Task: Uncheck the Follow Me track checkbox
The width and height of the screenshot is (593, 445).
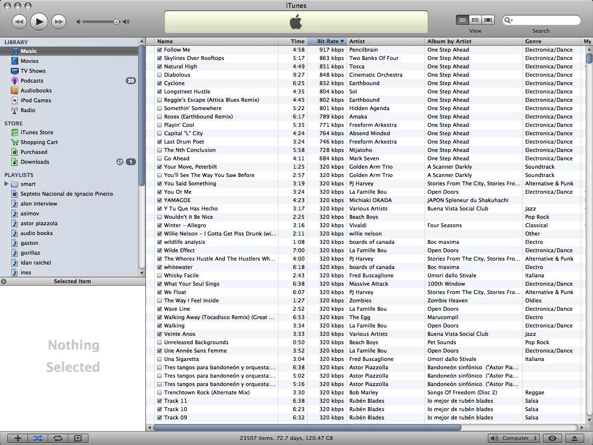Action: (160, 50)
